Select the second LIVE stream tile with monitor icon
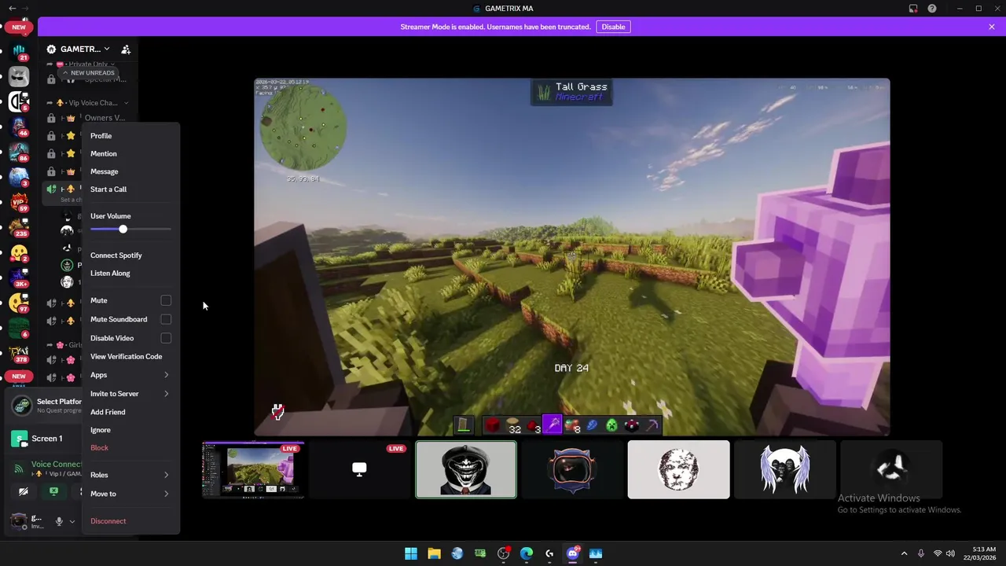 pyautogui.click(x=359, y=469)
